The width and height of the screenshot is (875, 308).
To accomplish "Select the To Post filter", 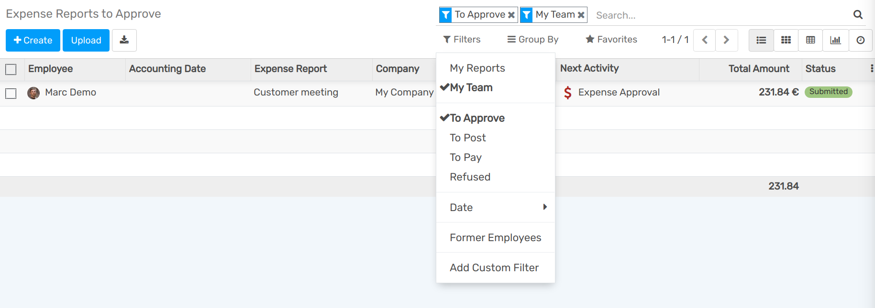I will click(x=468, y=138).
